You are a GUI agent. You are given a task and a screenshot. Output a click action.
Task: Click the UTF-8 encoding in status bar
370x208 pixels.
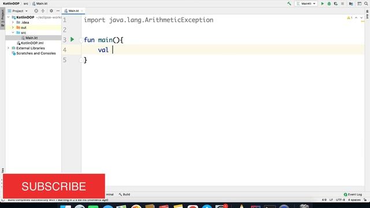click(x=341, y=200)
